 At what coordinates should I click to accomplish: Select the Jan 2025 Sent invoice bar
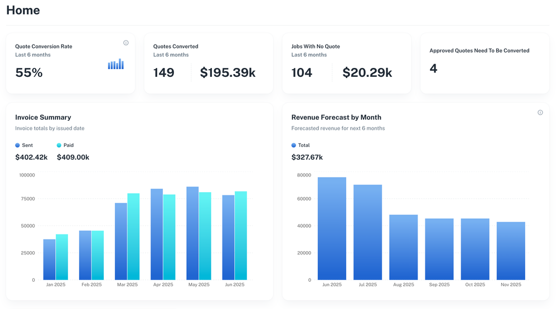click(50, 259)
